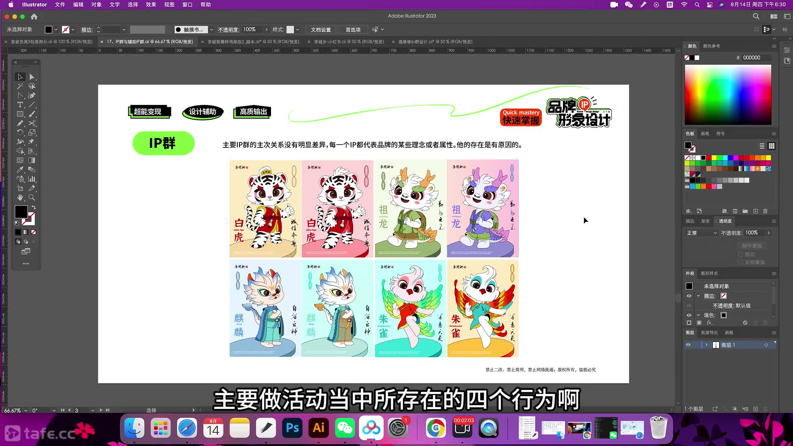Select the Scale tool
Image resolution: width=793 pixels, height=446 pixels.
click(32, 133)
